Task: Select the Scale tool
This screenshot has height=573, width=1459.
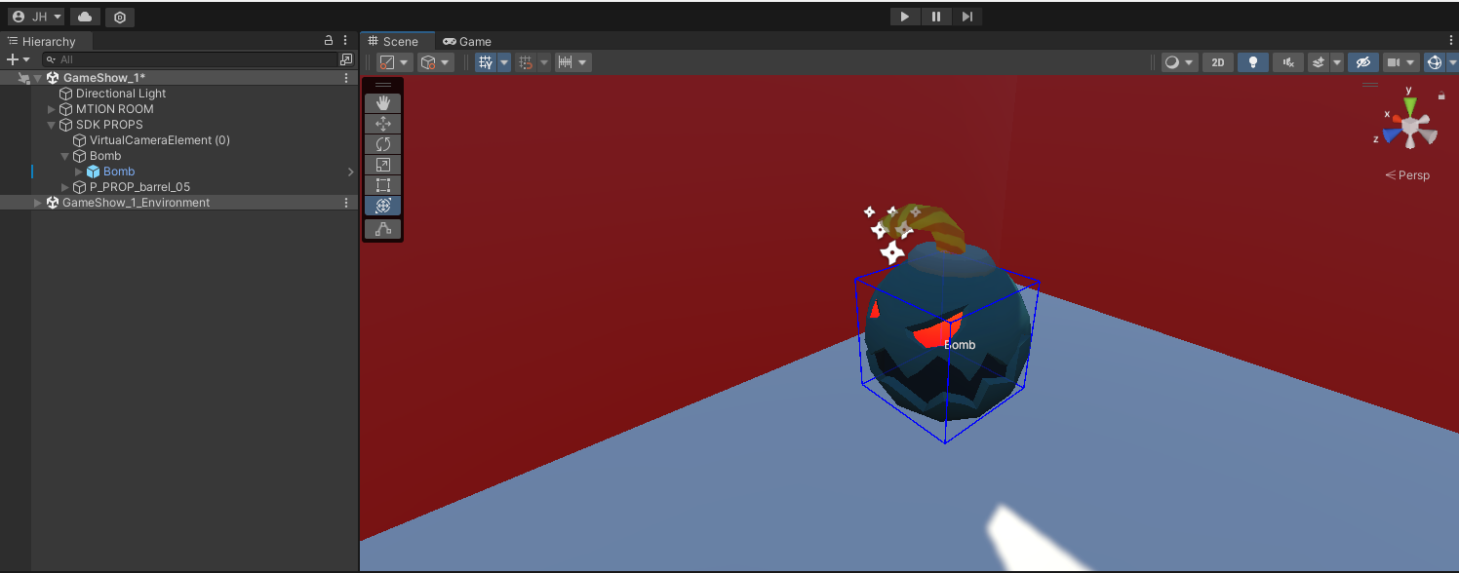Action: click(x=382, y=165)
